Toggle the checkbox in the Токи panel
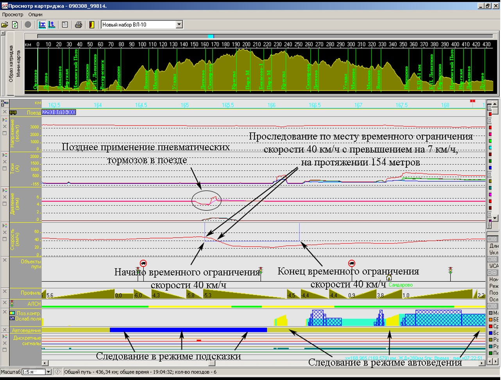 pyautogui.click(x=5, y=168)
